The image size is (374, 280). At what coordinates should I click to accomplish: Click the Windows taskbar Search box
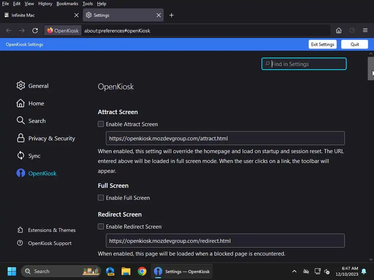pos(61,271)
